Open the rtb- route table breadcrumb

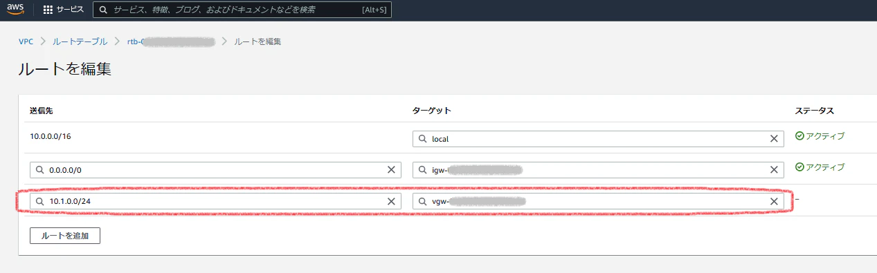[x=171, y=41]
